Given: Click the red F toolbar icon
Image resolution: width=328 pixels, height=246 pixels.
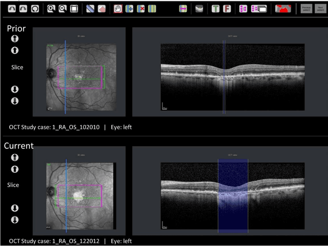Looking at the screenshot, I should (x=227, y=9).
